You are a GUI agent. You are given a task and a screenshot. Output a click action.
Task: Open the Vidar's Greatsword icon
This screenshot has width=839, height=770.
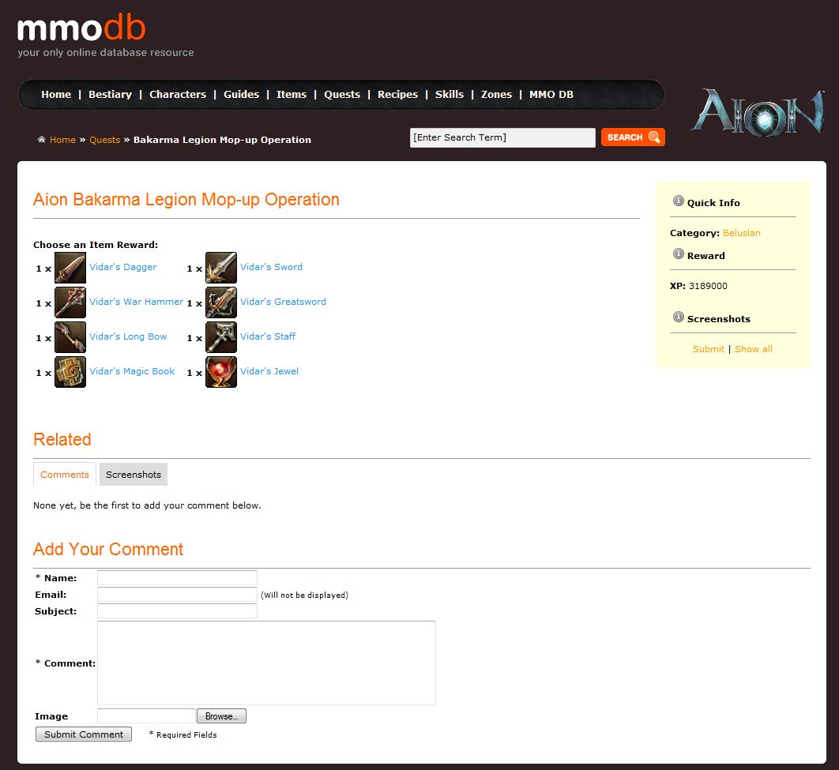221,302
